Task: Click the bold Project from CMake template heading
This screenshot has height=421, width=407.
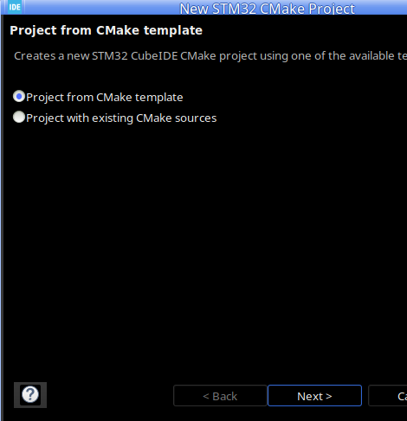Action: tap(107, 30)
